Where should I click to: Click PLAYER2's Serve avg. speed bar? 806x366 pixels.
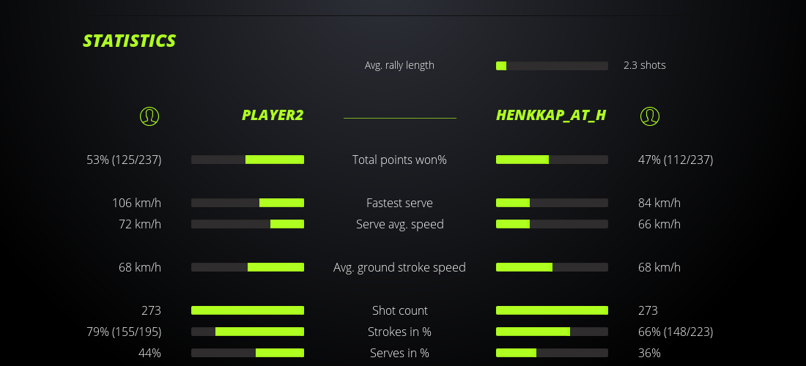pos(248,224)
